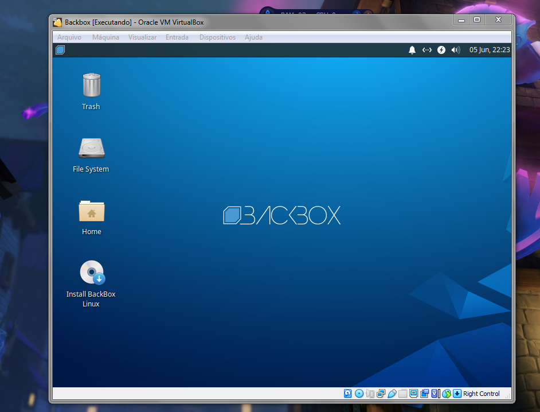Launch the Install BackBox Linux icon

pos(92,273)
